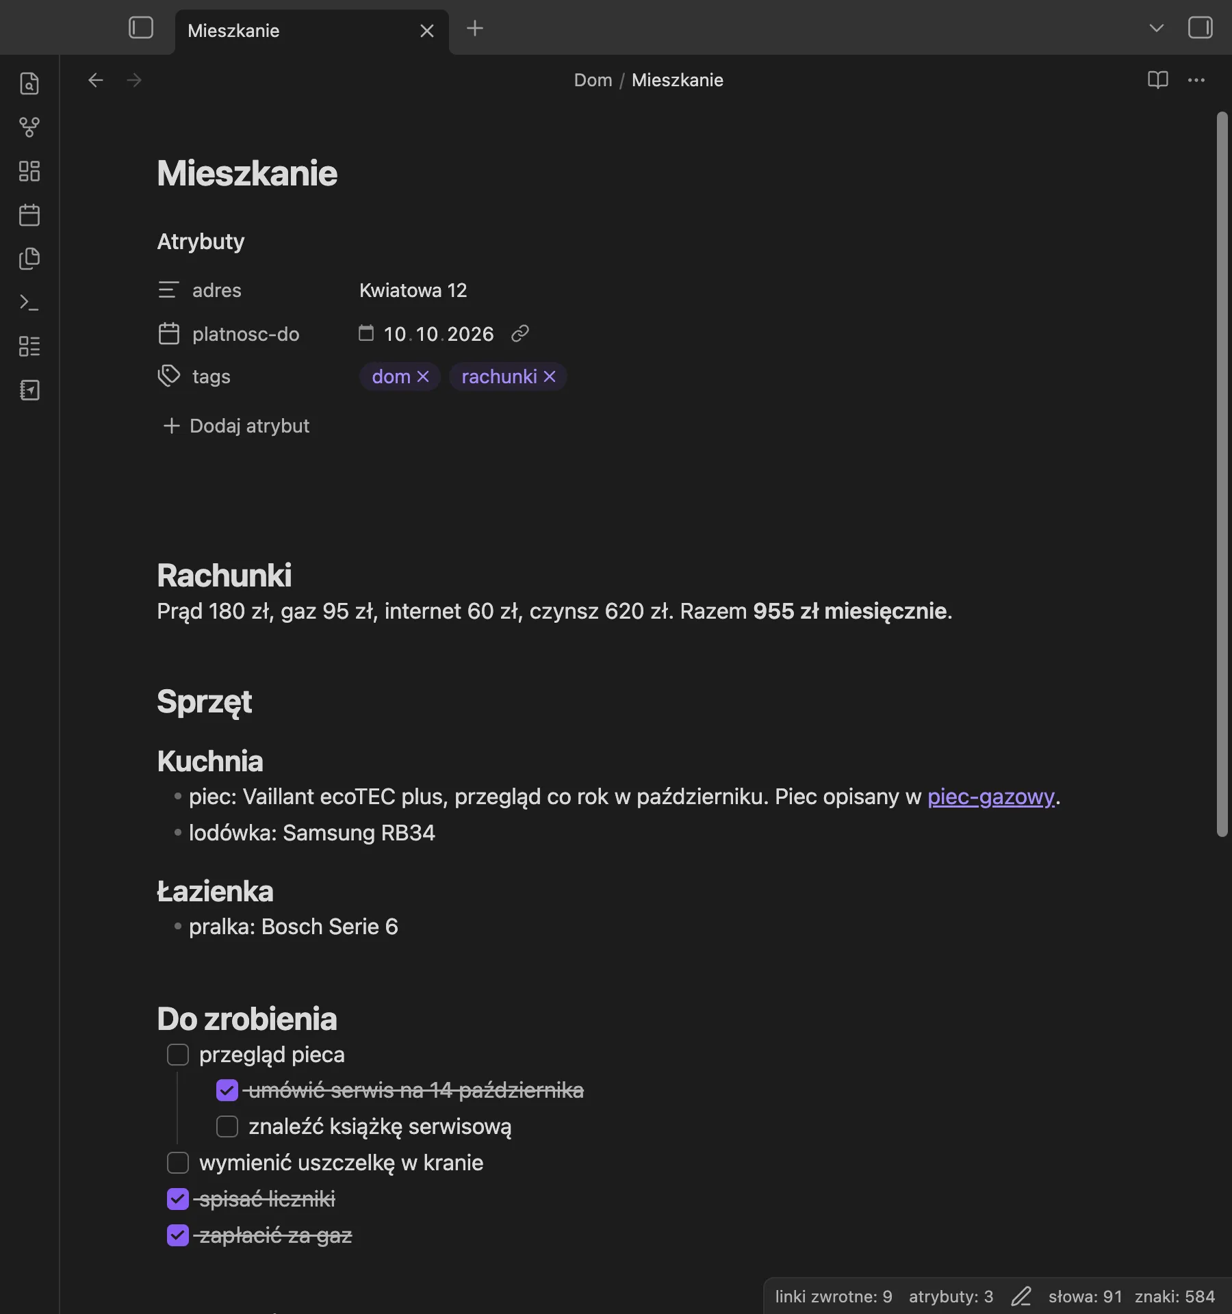Screen dimensions: 1232x1314
Task: Open tab list dropdown chevron
Action: (1157, 28)
